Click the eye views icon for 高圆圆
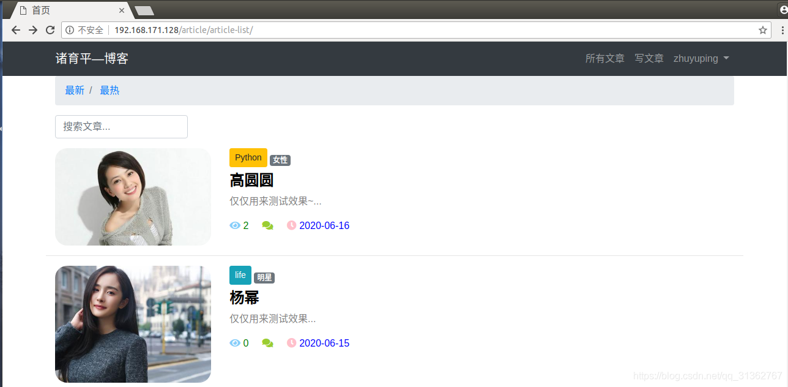 point(235,225)
